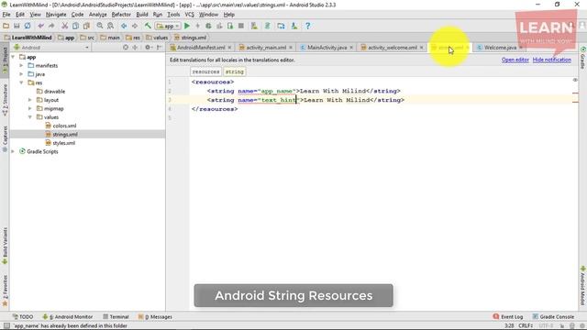Click the SDK Manager toolbar icon
587x330 pixels.
pos(294,26)
